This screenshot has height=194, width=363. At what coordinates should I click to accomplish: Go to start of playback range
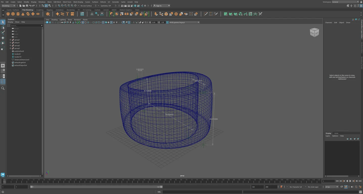pyautogui.click(x=337, y=181)
